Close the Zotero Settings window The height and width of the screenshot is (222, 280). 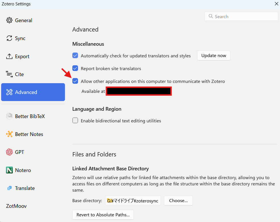[276, 4]
